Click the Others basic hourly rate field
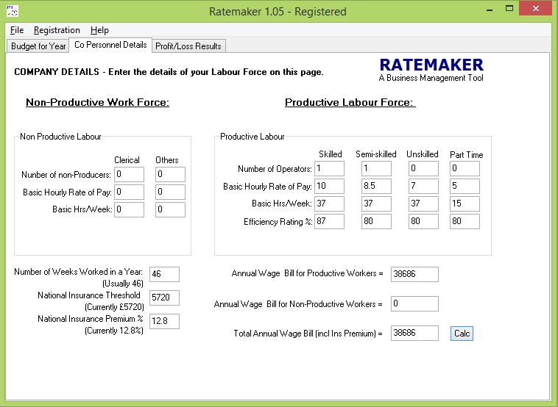558x407 pixels. [170, 192]
